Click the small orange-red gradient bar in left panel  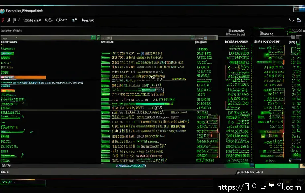coord(8,90)
